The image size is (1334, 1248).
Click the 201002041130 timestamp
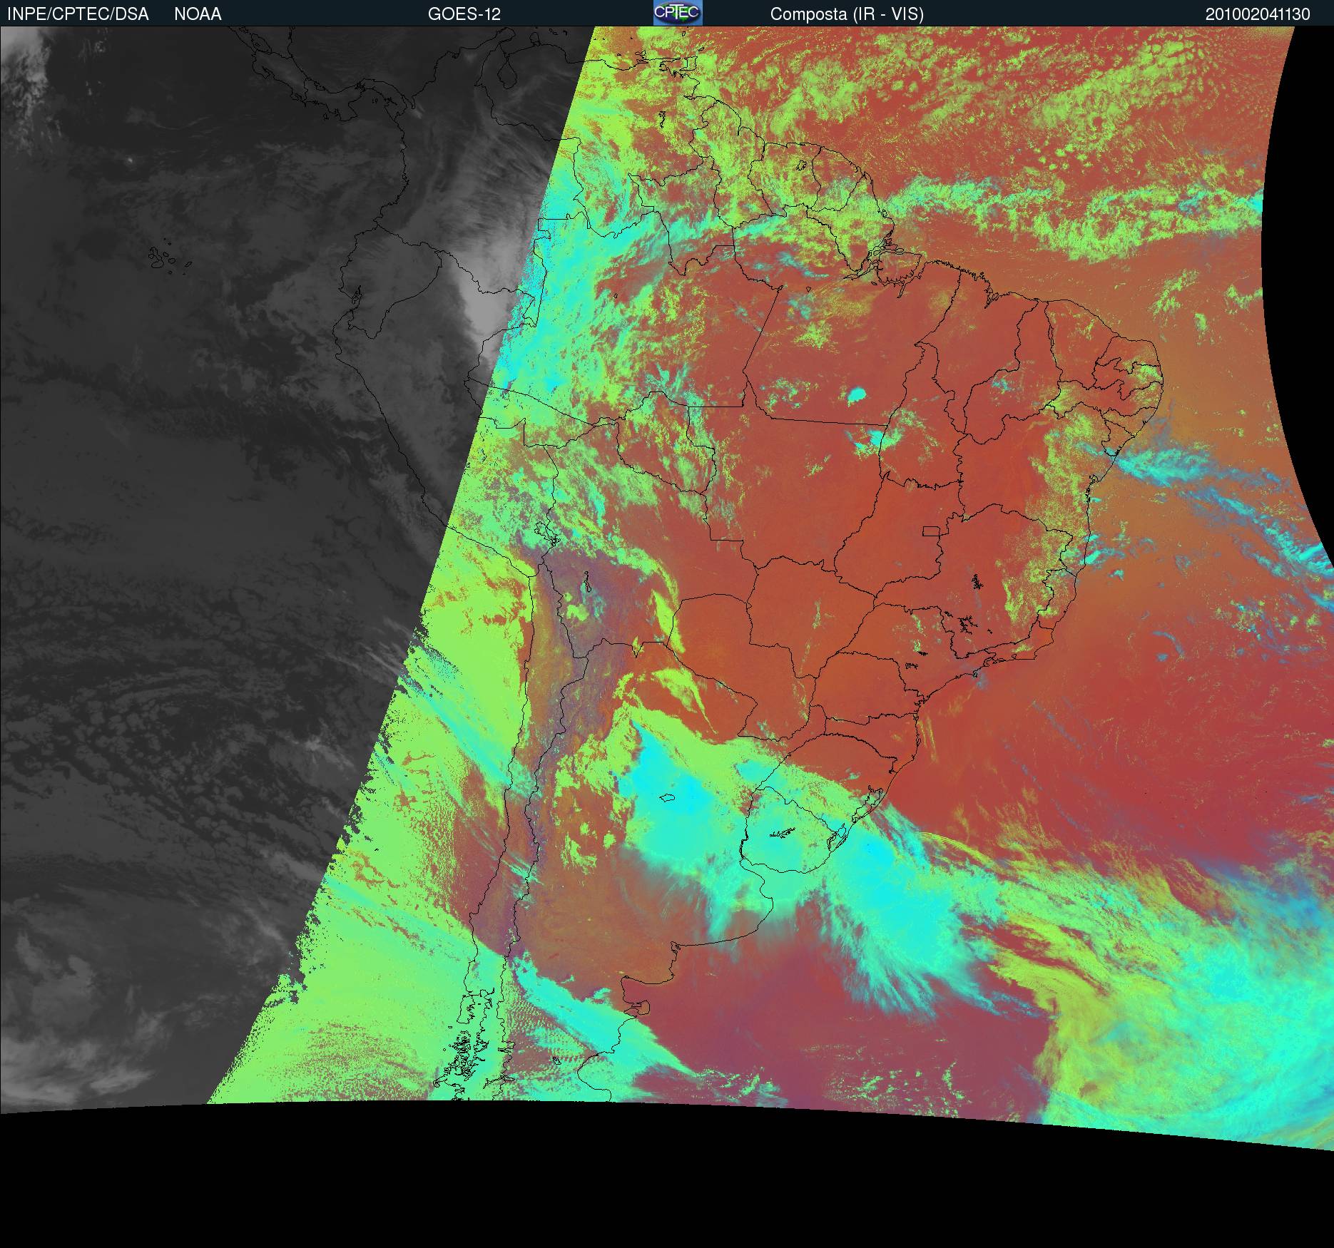1257,14
